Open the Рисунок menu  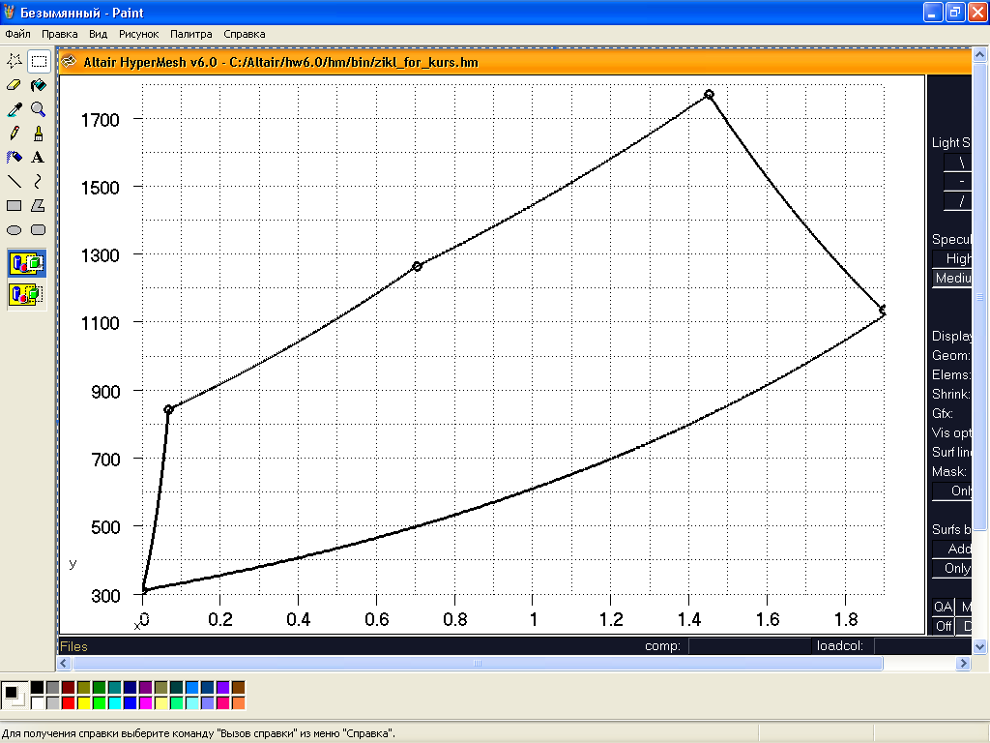click(x=139, y=34)
